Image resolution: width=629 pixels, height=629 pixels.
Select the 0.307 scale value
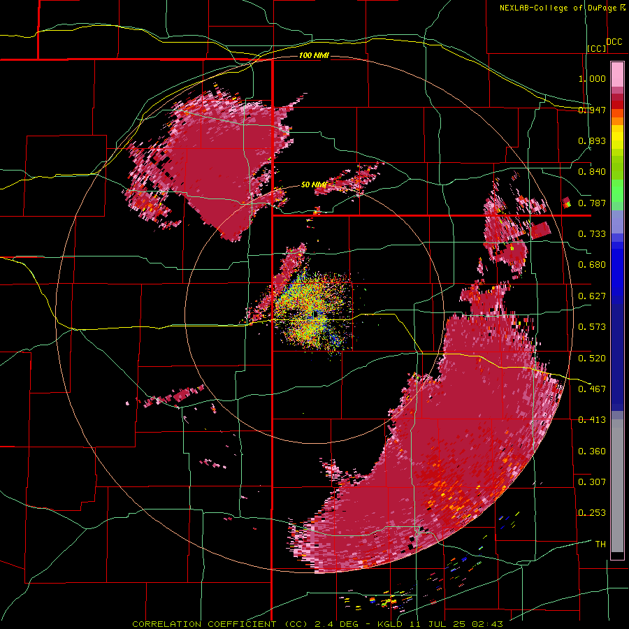pos(592,482)
